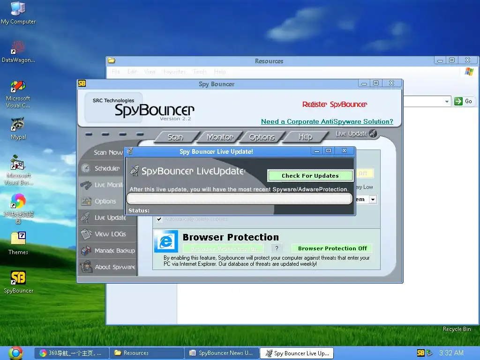This screenshot has height=360, width=480.
Task: Click the taskbar clock showing 3:32 AM
Action: [x=451, y=353]
